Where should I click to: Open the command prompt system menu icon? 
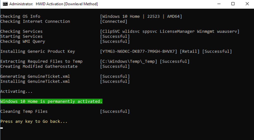5,4
